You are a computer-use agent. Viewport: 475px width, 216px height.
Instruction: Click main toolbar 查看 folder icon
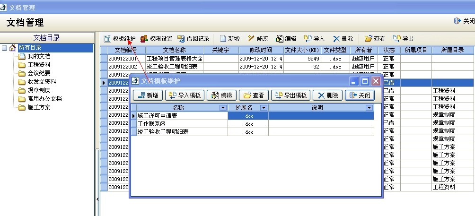point(368,39)
